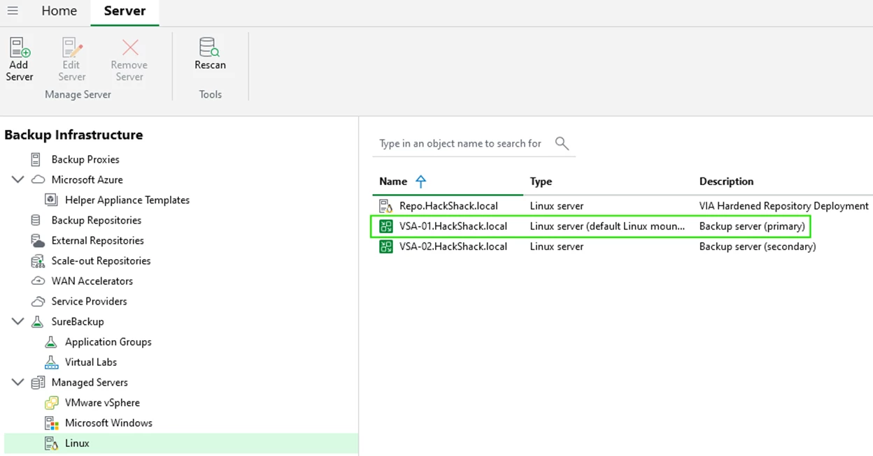Sort the list by Type column
The image size is (873, 456).
point(541,182)
